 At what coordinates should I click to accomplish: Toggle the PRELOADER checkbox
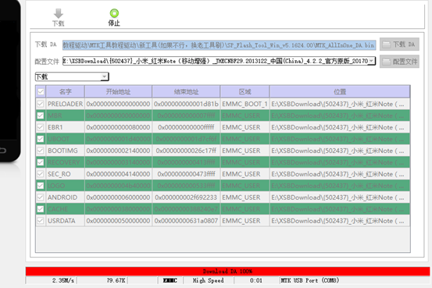click(x=40, y=104)
